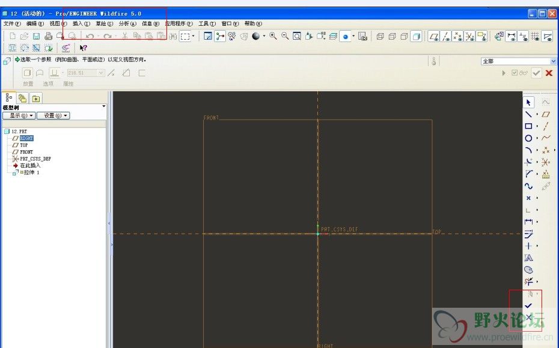
Task: Open a file with the folder icon
Action: pos(24,36)
